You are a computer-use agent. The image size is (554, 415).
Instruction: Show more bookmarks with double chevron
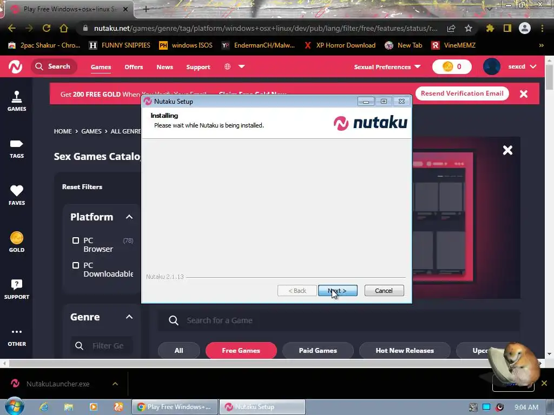(541, 45)
